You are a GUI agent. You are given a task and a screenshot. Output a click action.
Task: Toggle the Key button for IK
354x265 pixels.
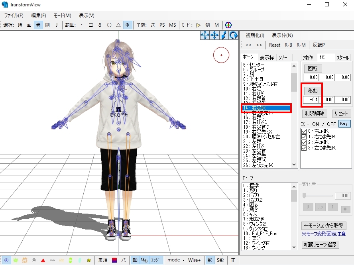click(x=344, y=124)
